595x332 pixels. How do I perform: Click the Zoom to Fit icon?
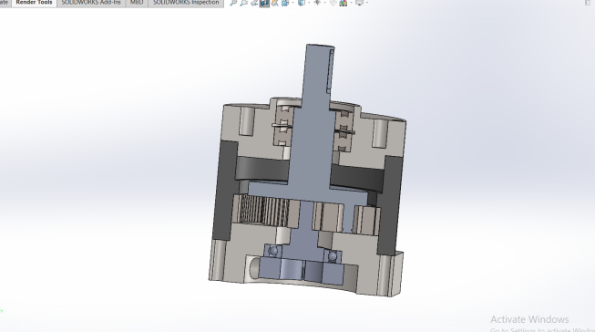coord(233,3)
